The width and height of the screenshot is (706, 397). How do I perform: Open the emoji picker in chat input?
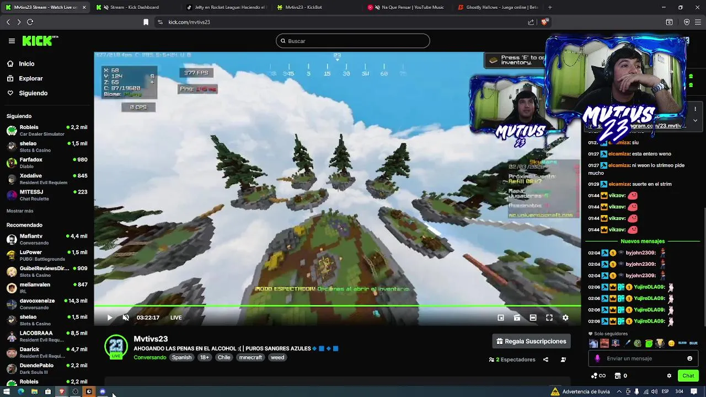(689, 358)
